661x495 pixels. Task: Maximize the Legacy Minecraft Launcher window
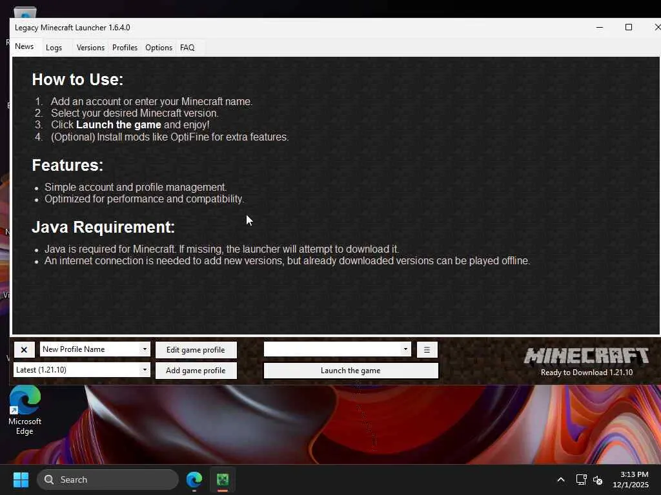pyautogui.click(x=629, y=27)
